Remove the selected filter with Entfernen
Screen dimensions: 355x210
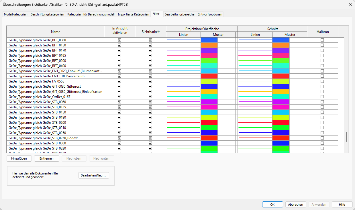pyautogui.click(x=46, y=158)
